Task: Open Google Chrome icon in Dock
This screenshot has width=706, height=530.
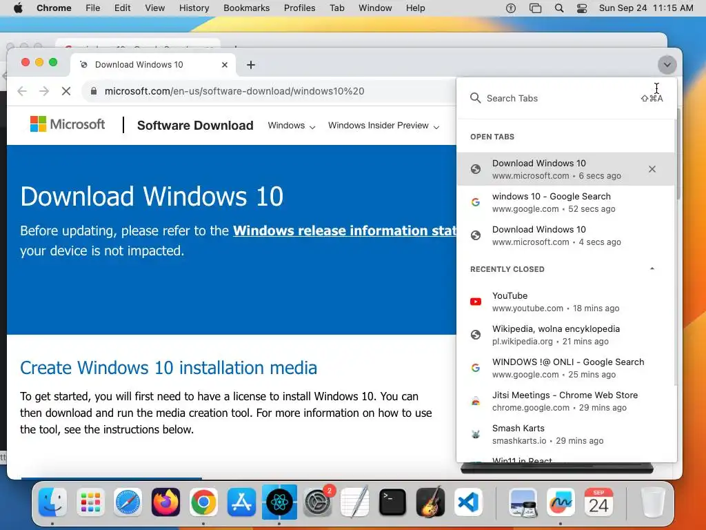Action: (203, 502)
